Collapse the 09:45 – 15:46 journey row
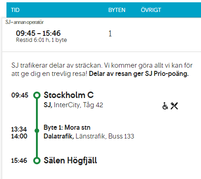 click(x=101, y=35)
